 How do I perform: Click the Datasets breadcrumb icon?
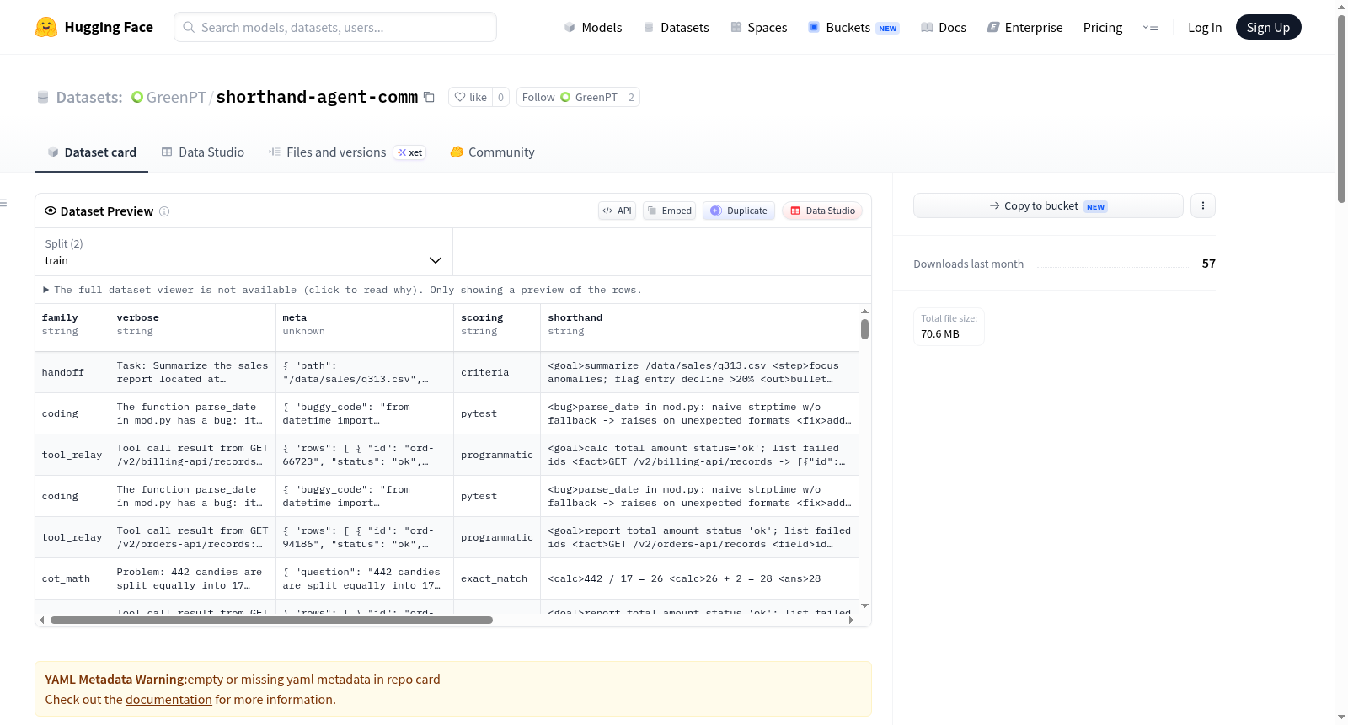coord(43,97)
